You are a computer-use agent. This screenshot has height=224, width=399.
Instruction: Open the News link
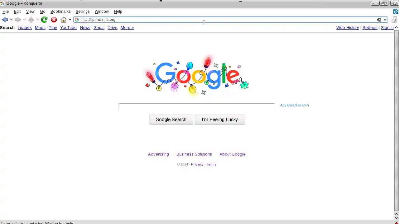(x=85, y=28)
